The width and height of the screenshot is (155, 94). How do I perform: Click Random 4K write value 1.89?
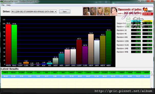click(x=136, y=34)
